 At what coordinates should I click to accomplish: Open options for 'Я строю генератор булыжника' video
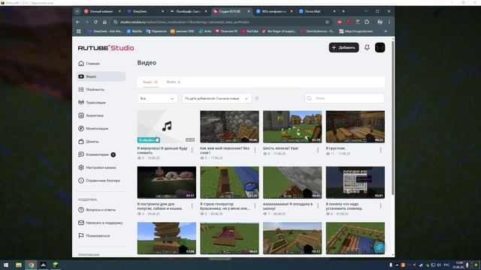coord(255,205)
